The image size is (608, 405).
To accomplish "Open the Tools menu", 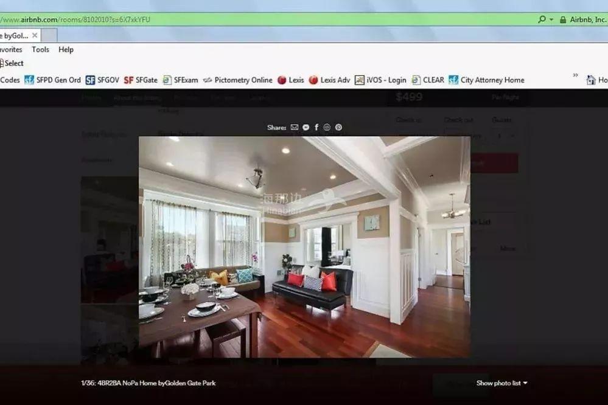I will [40, 50].
